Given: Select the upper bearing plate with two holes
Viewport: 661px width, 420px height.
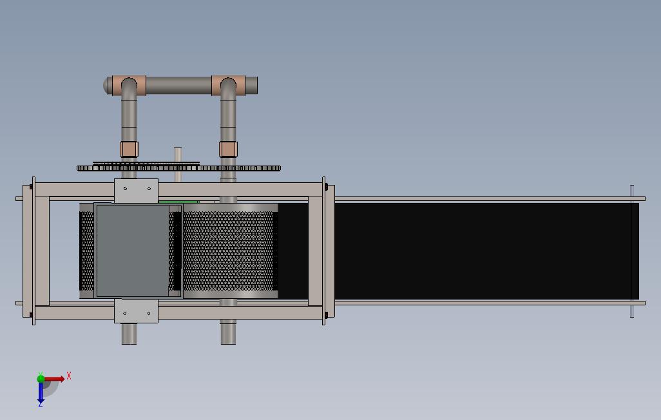Looking at the screenshot, I should point(136,191).
